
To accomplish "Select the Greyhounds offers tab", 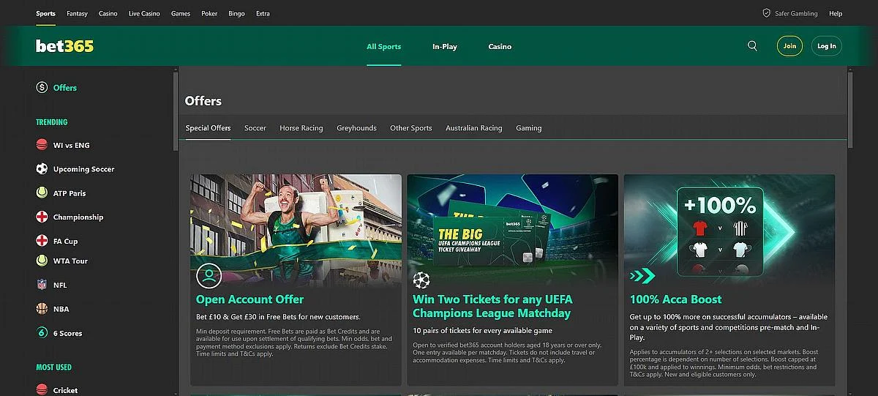I will [356, 128].
